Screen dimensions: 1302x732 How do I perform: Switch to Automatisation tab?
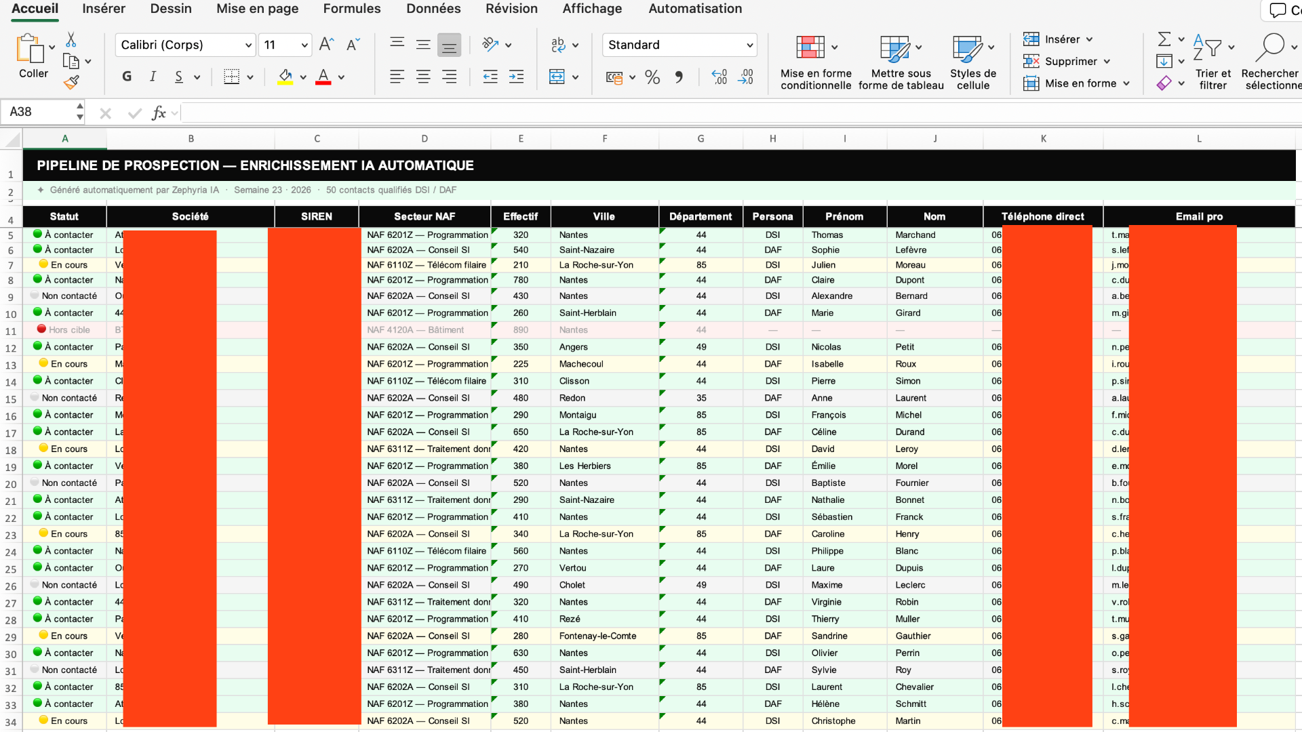point(695,9)
